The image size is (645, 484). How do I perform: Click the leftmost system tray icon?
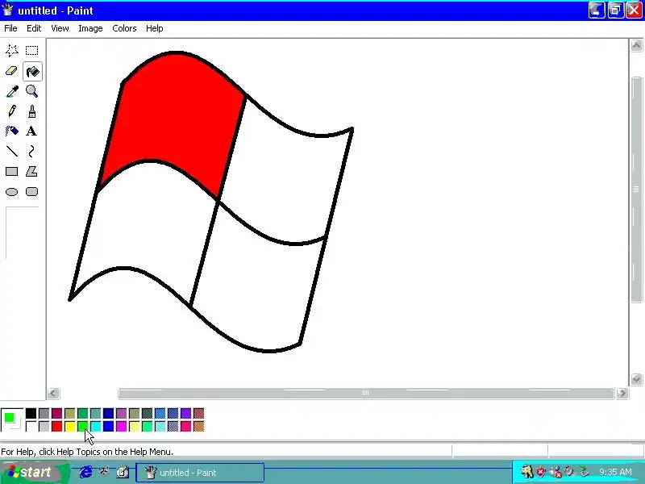526,472
